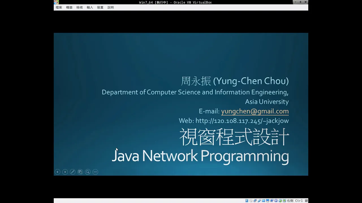
Task: Click the video capture status icon
Action: click(x=272, y=201)
